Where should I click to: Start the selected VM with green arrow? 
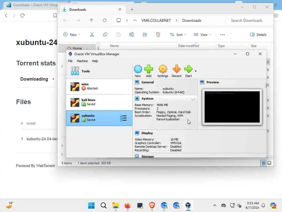(188, 71)
